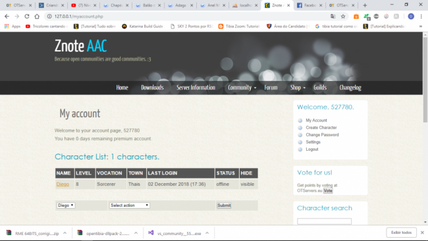This screenshot has height=241, width=428.
Task: Click the page vertical scrollbar thumb
Action: point(425,80)
